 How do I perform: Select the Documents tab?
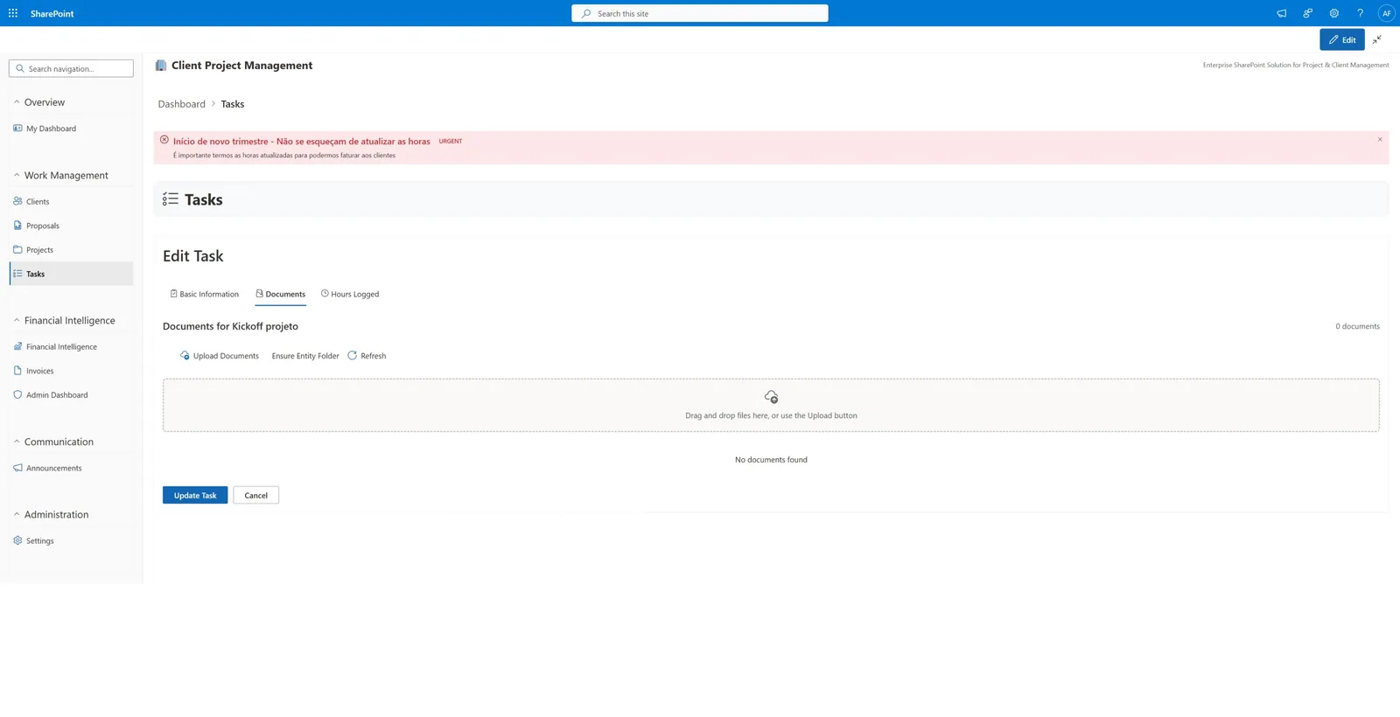point(280,294)
